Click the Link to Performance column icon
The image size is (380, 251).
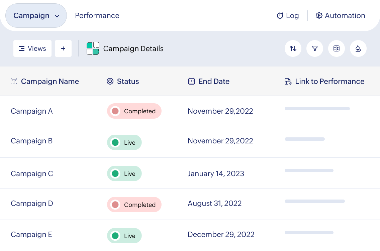pos(288,82)
